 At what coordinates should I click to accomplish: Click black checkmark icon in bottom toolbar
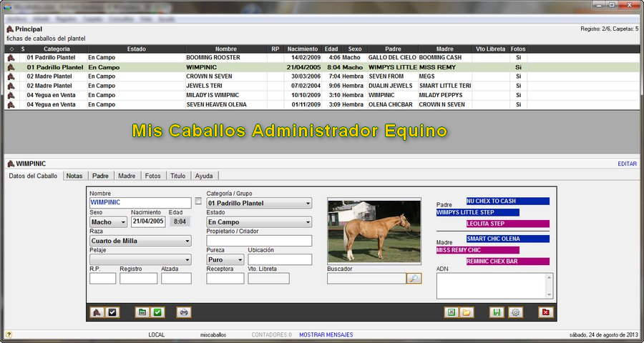tap(112, 313)
